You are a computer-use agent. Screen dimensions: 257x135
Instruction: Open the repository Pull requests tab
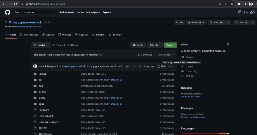[29, 35]
